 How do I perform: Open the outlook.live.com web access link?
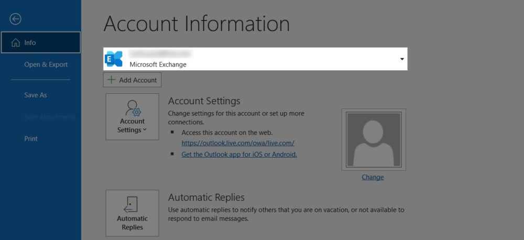coord(238,143)
